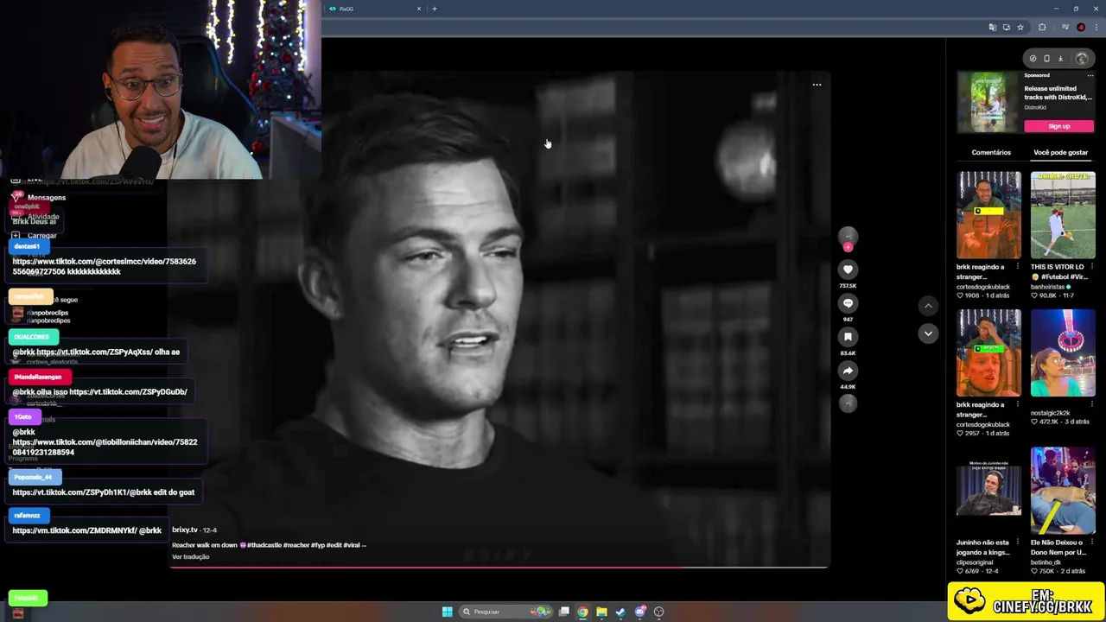Follow the creator with the pink plus badge
The height and width of the screenshot is (622, 1106).
(x=848, y=247)
